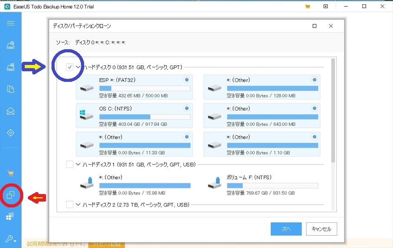Check the Hard Disk 2 checkbox
This screenshot has height=248, width=393.
click(x=70, y=205)
